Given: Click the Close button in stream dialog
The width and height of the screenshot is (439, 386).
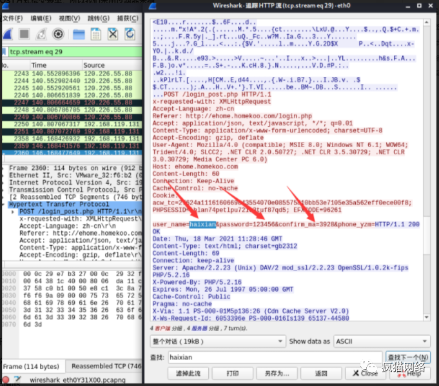Looking at the screenshot, I should [x=365, y=373].
